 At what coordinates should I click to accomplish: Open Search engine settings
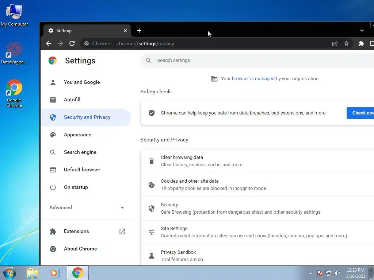pyautogui.click(x=86, y=152)
